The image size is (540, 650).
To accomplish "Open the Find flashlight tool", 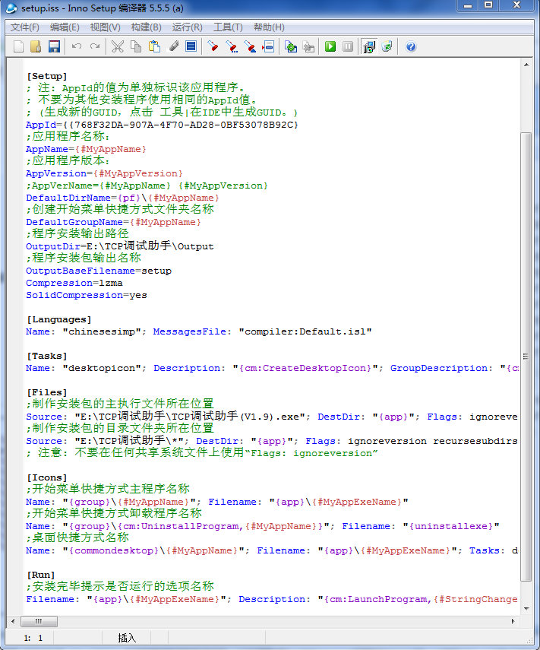I will pyautogui.click(x=213, y=46).
